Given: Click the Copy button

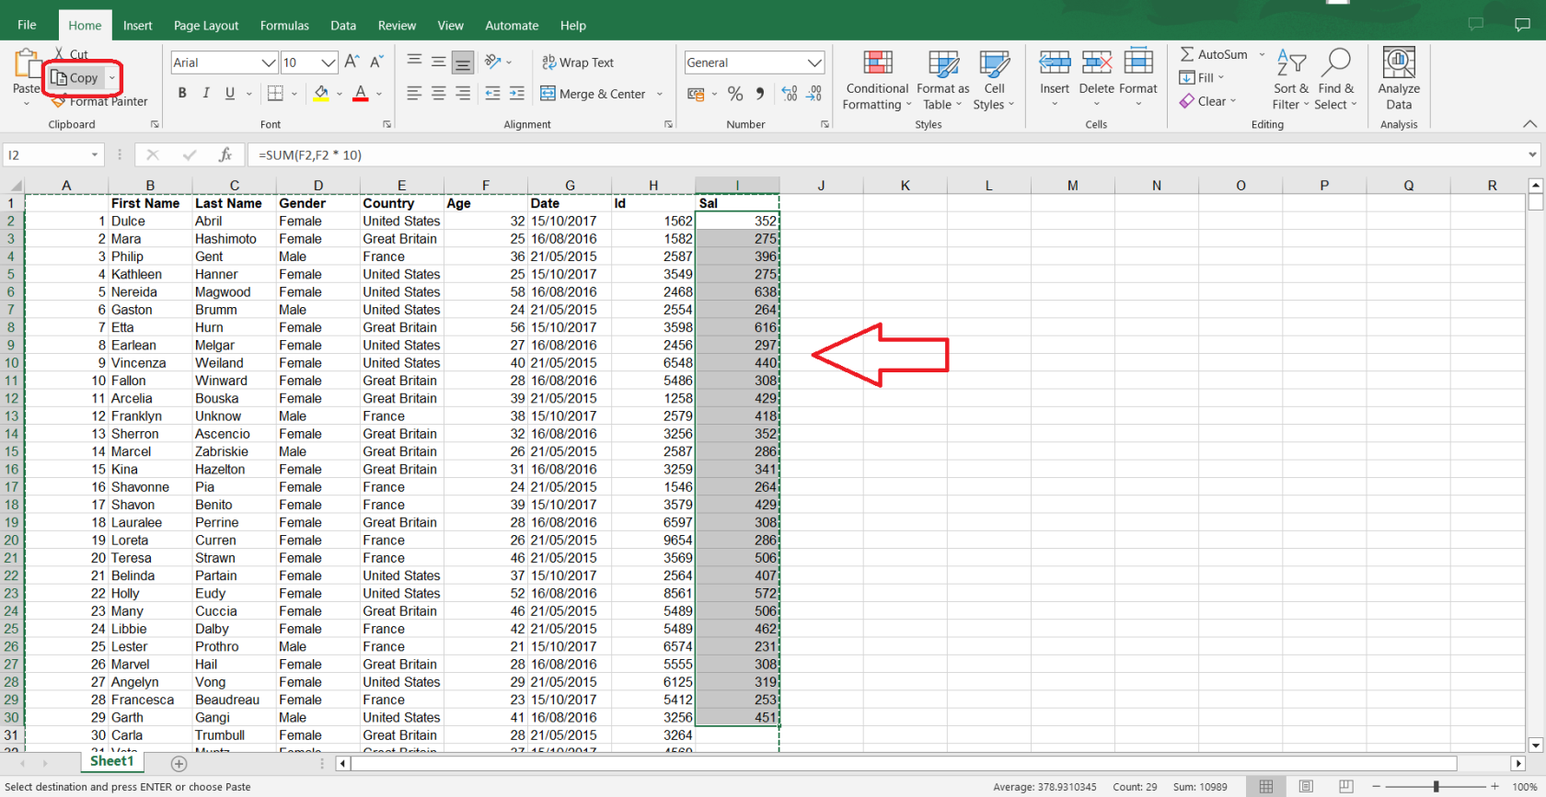Looking at the screenshot, I should click(75, 78).
